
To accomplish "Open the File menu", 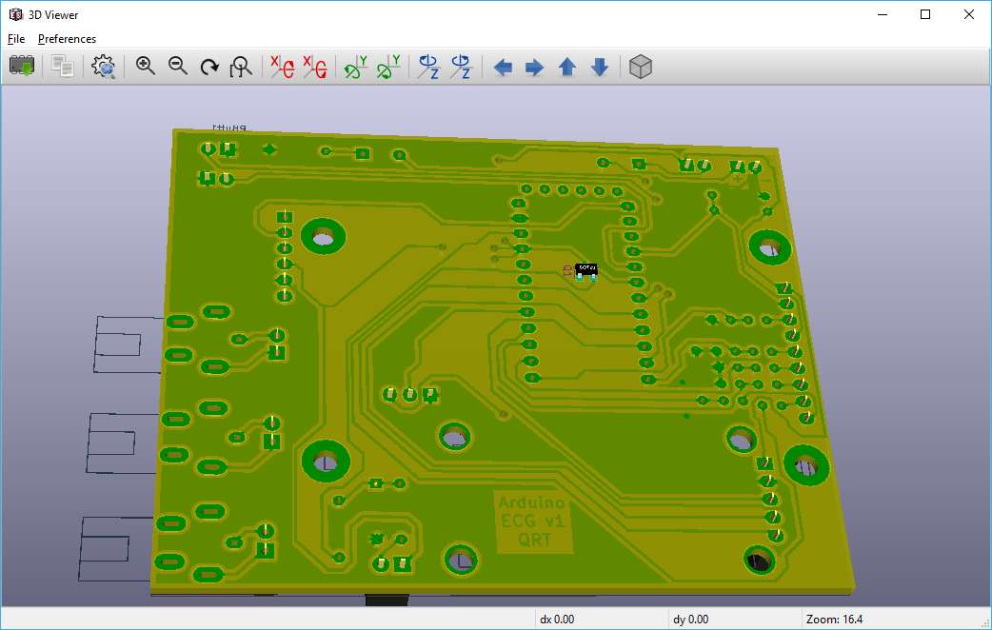I will click(15, 38).
